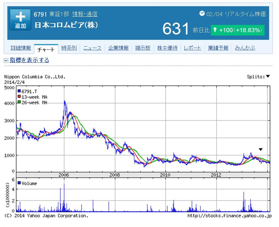Click the blue Volume legend swatch

[19, 183]
